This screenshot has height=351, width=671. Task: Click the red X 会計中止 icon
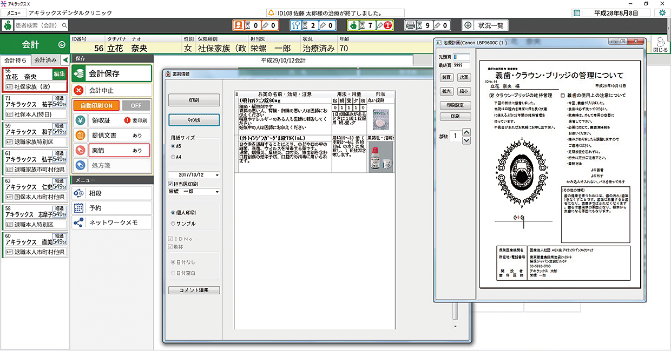(x=80, y=90)
